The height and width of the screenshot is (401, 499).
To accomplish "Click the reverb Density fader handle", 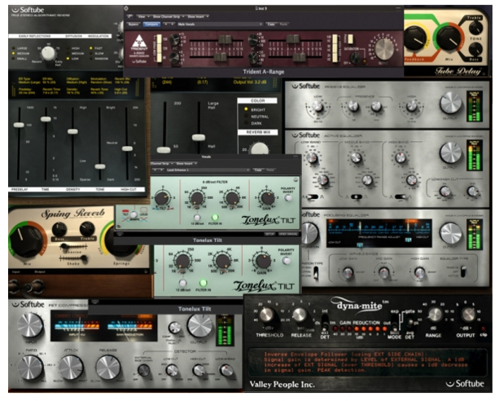I will [73, 131].
